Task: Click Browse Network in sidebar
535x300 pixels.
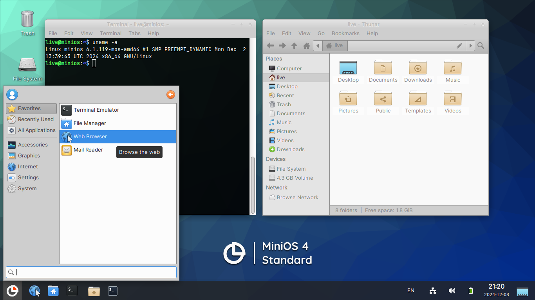Action: 297,198
